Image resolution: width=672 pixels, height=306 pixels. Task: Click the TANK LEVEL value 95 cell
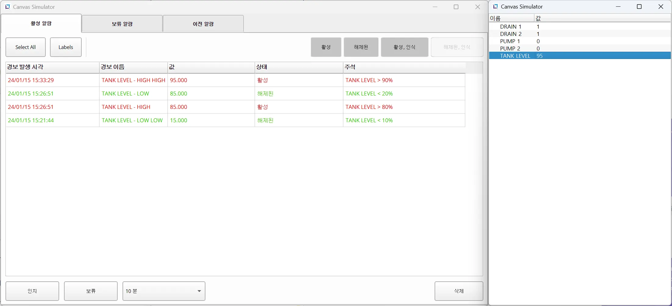540,56
